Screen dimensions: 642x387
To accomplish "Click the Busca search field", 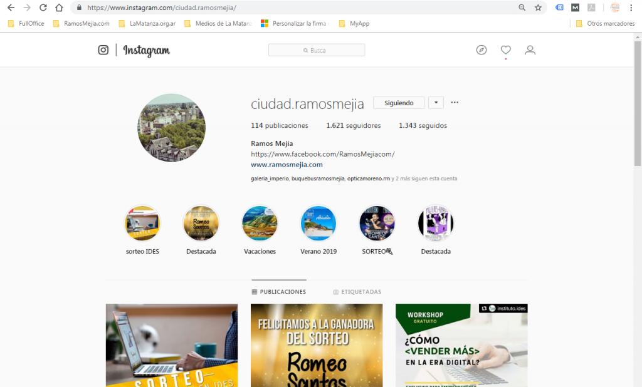I will [317, 50].
